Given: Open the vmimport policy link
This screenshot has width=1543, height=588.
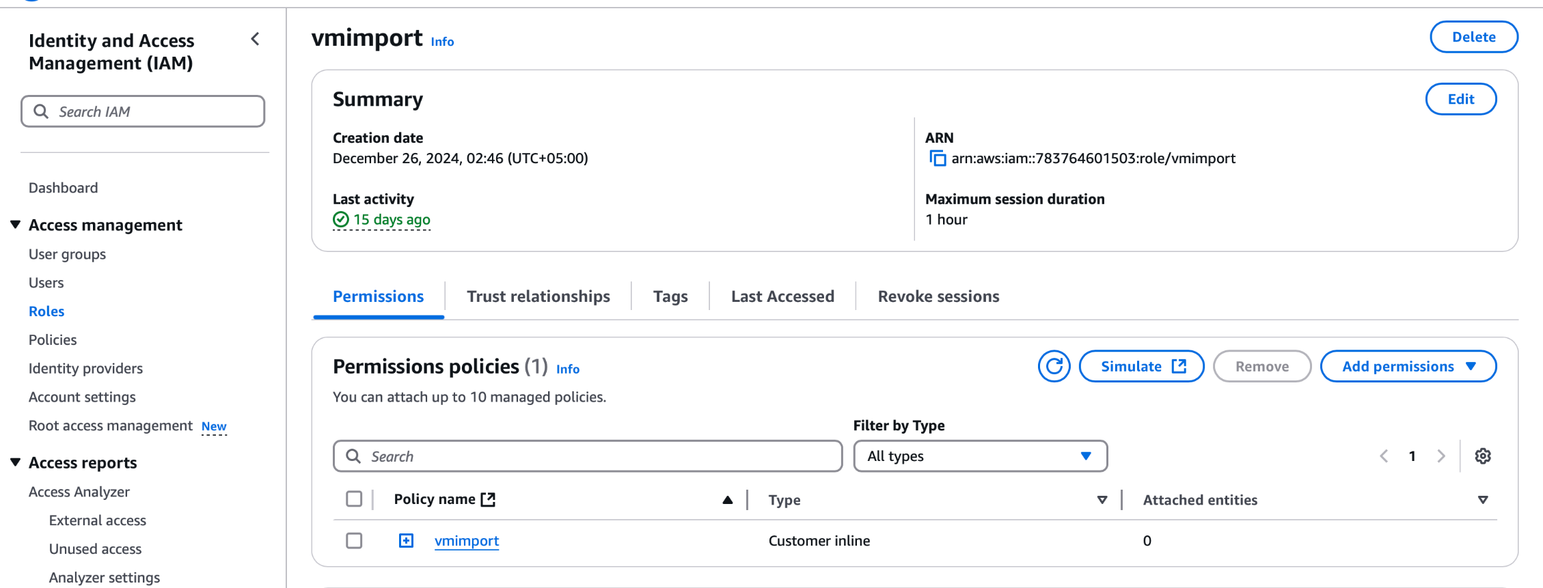Looking at the screenshot, I should 467,541.
